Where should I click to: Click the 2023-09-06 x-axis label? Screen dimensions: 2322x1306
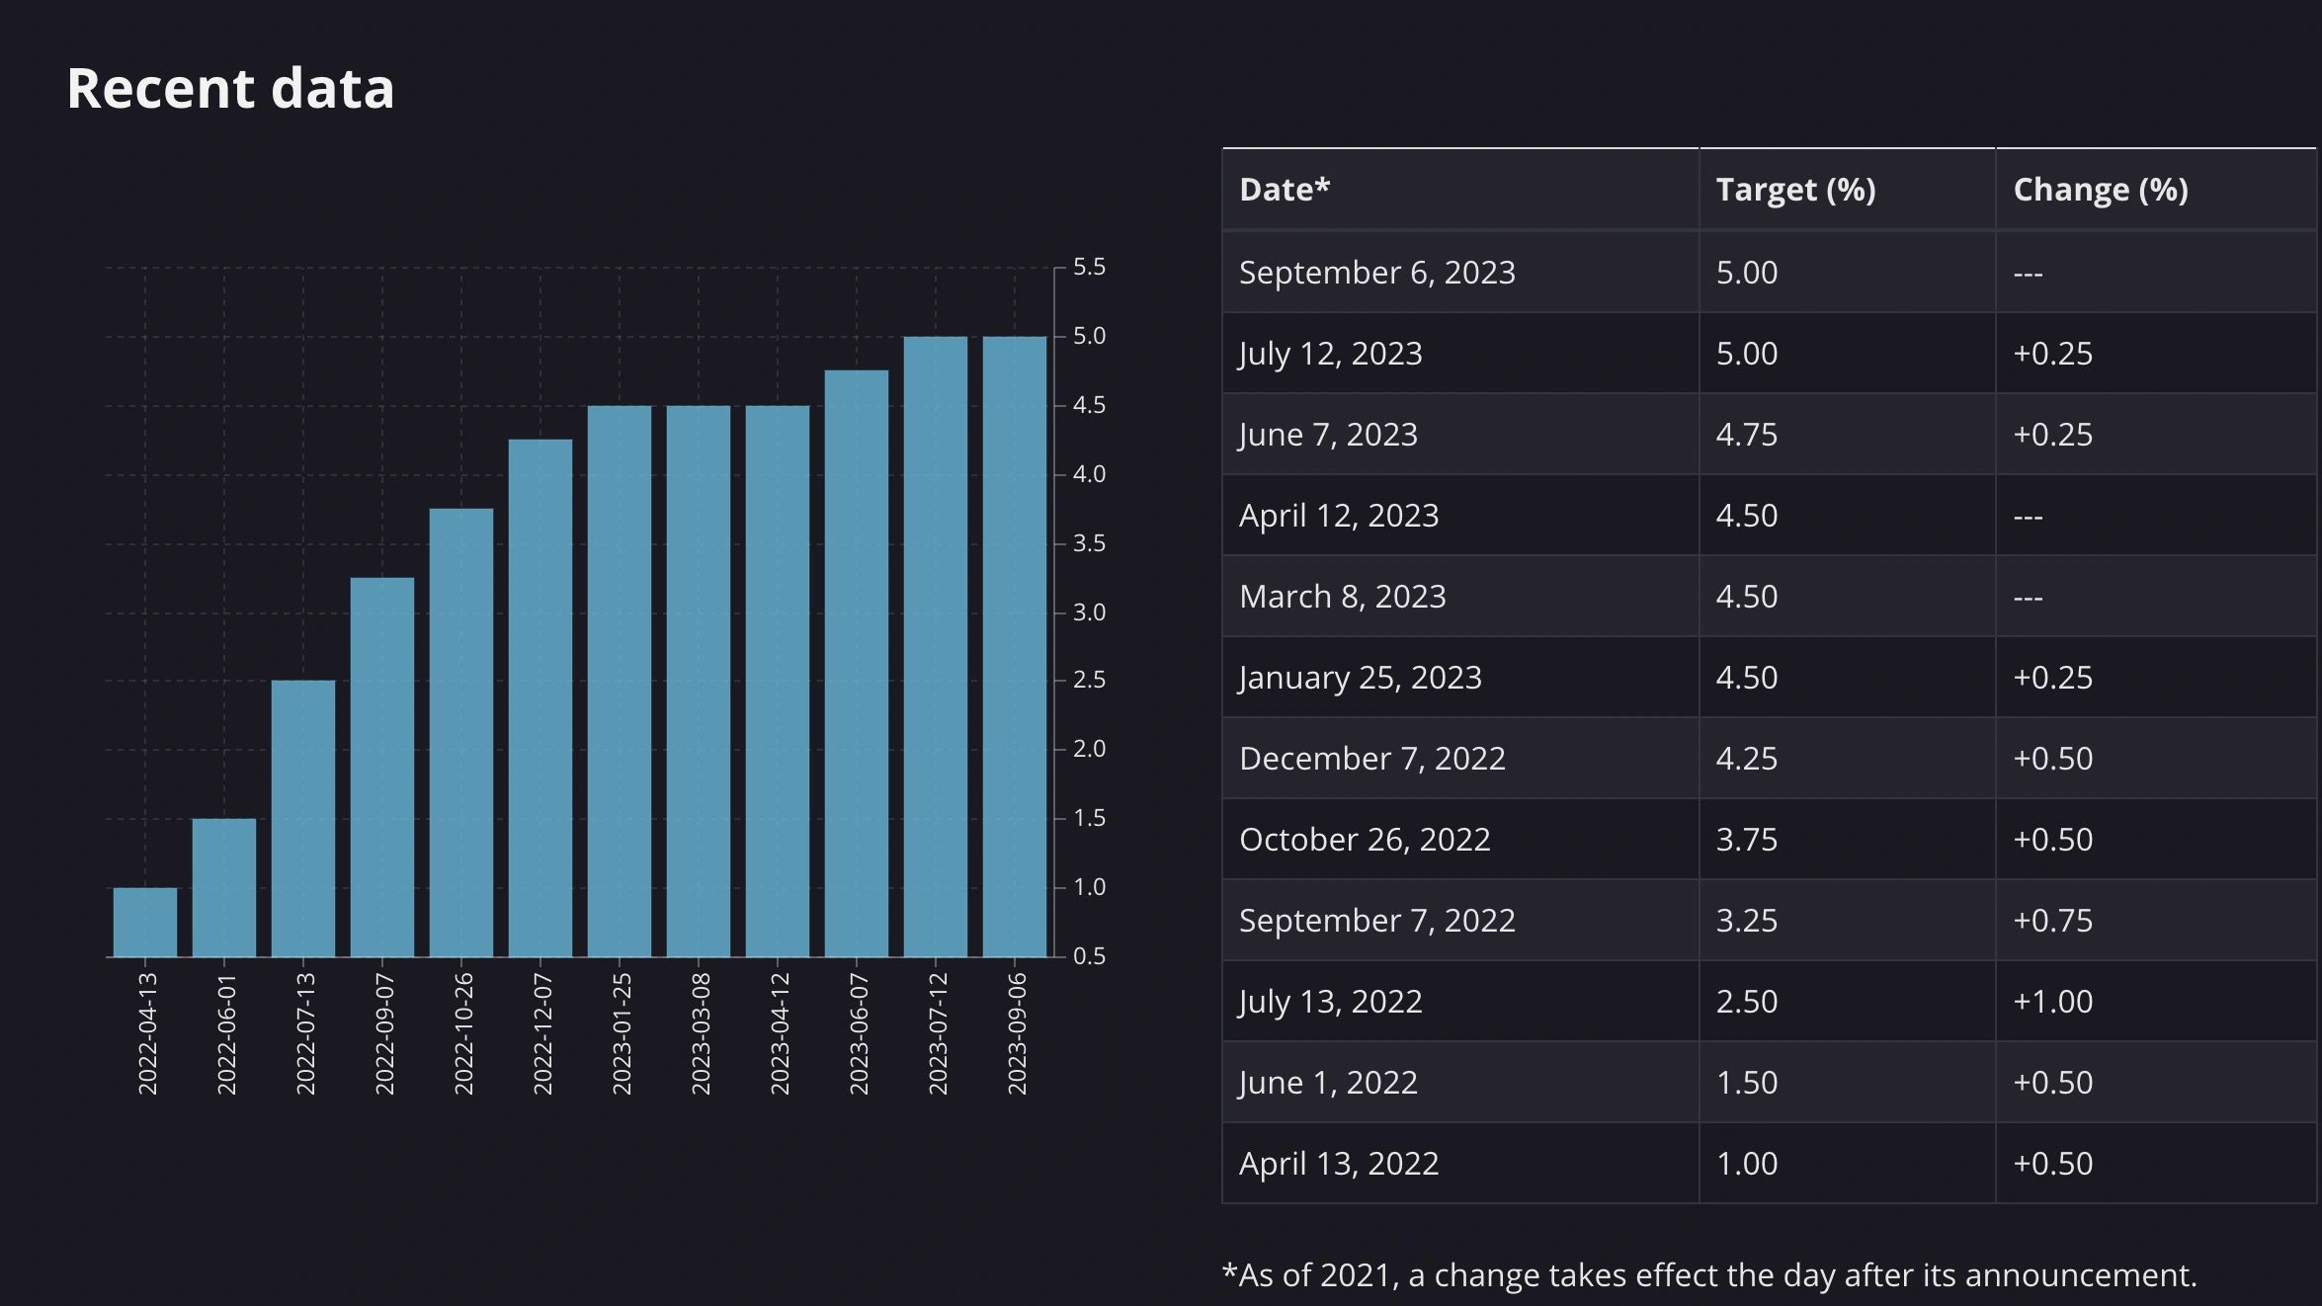point(1017,1033)
